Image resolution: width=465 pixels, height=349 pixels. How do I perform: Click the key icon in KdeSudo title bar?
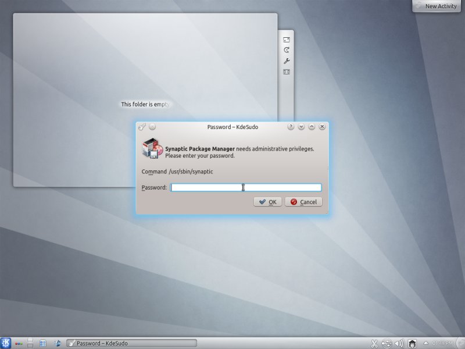(x=142, y=127)
